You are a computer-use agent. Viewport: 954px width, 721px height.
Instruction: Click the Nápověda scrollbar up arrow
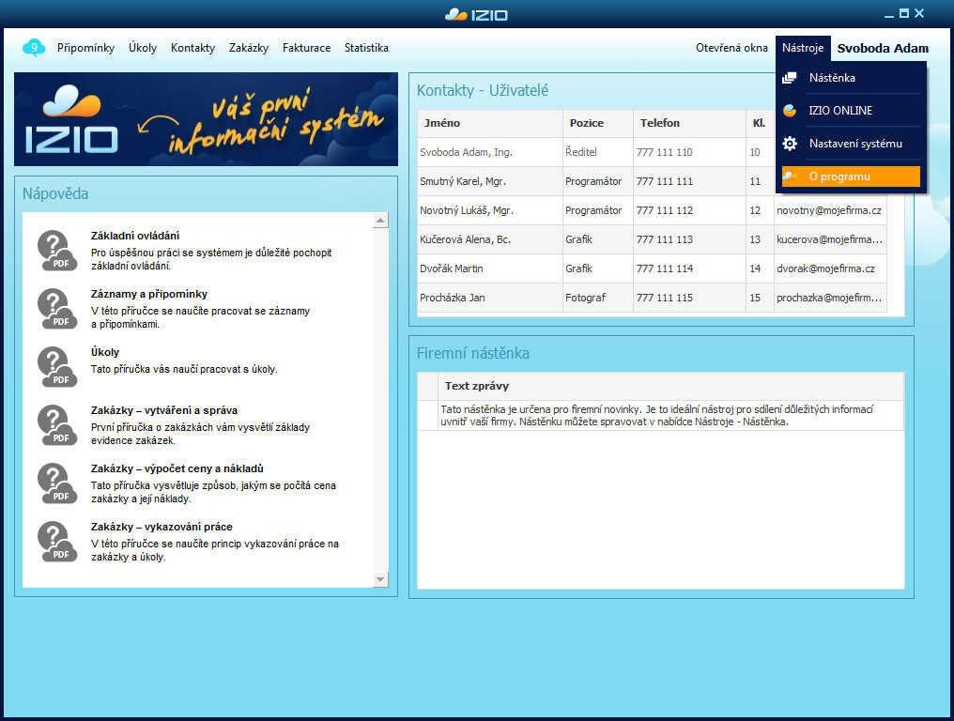(x=380, y=221)
